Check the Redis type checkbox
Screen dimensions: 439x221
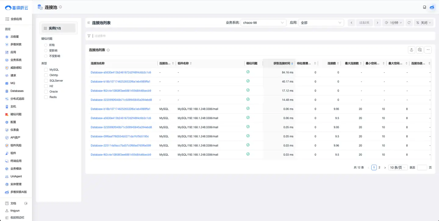pos(46,97)
